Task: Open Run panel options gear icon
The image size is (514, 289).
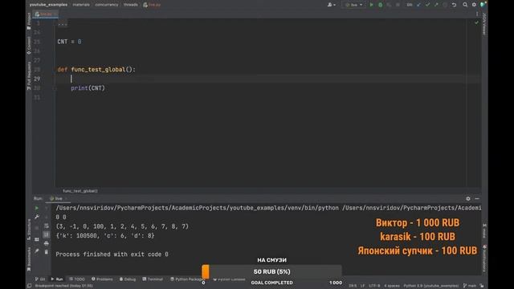Action: tap(468, 198)
